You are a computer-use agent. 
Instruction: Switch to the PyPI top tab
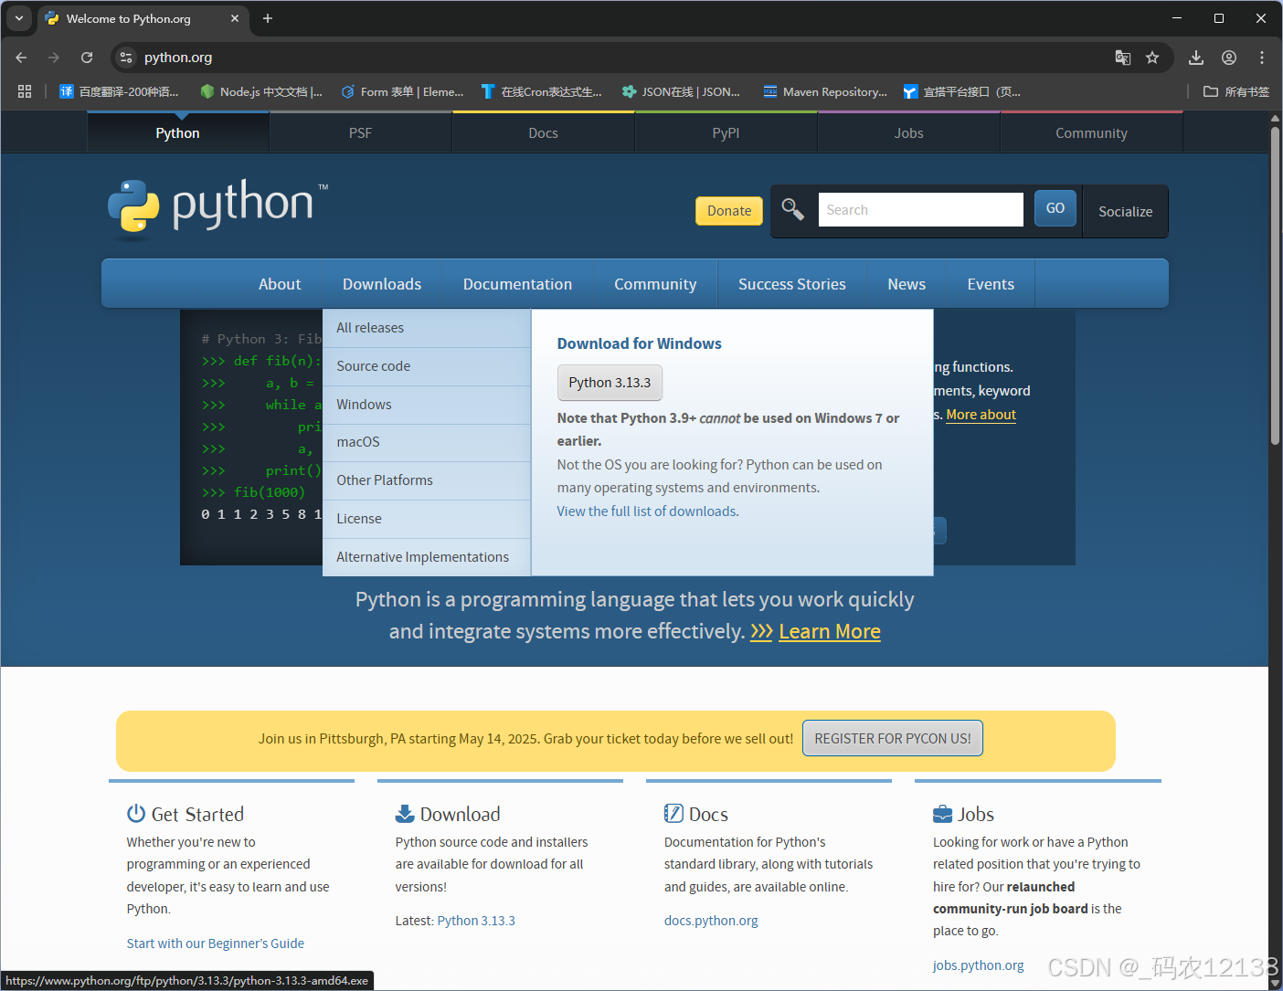coord(726,132)
